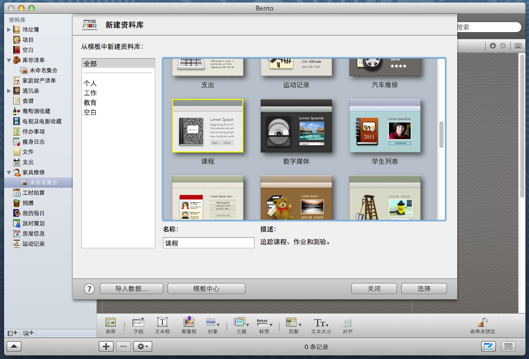Open the 模板中心 button
This screenshot has width=529, height=359.
206,289
